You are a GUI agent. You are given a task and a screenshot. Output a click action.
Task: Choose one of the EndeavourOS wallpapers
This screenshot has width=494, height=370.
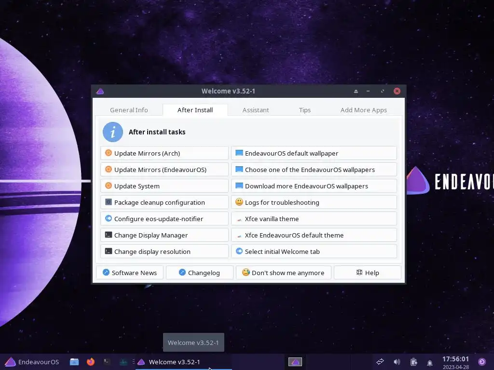314,170
